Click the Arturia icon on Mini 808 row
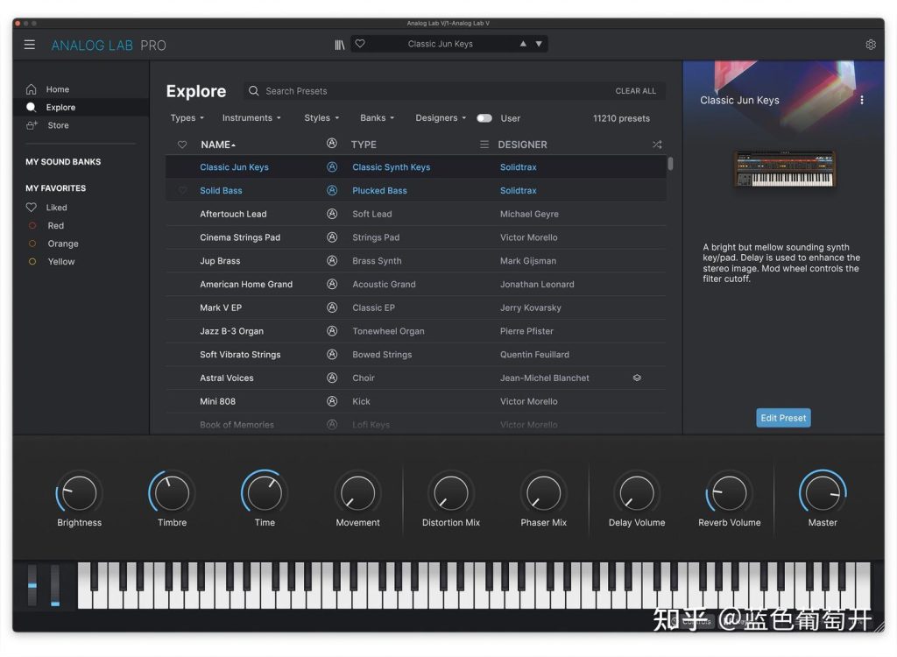The width and height of the screenshot is (897, 657). (332, 402)
